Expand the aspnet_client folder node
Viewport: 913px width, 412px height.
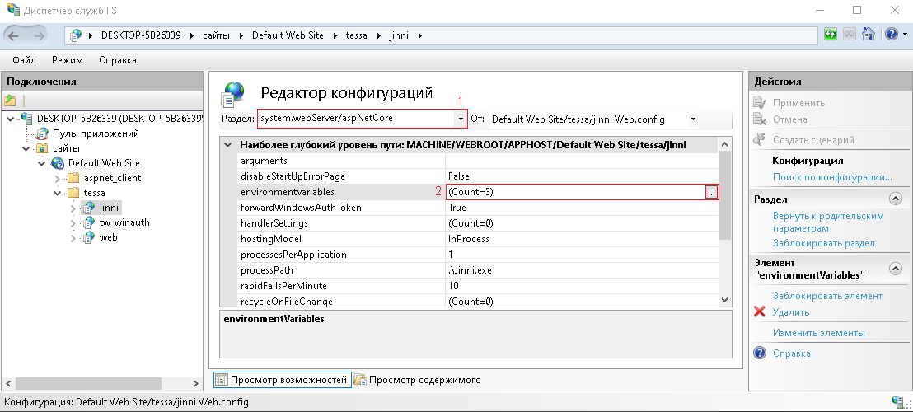(58, 178)
